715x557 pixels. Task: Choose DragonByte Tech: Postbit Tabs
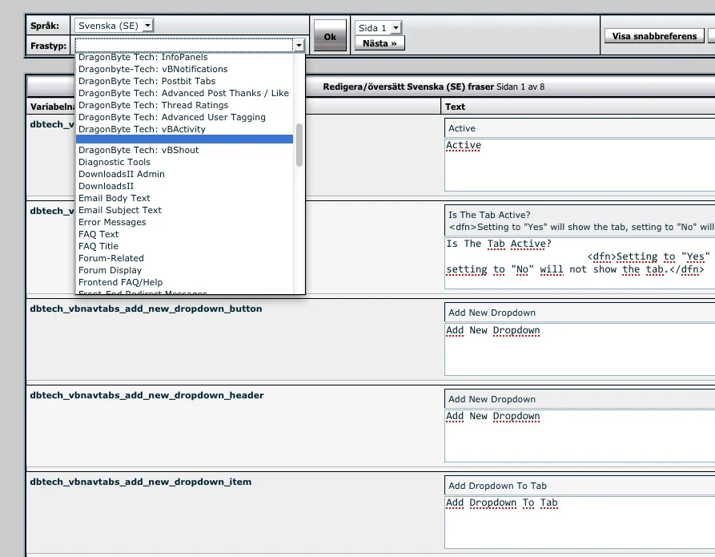(x=184, y=81)
